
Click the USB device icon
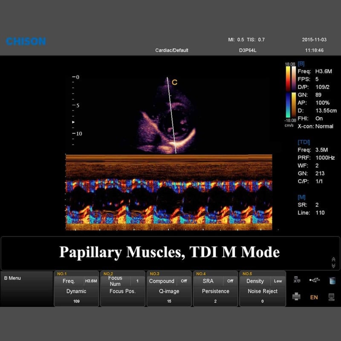[314, 280]
